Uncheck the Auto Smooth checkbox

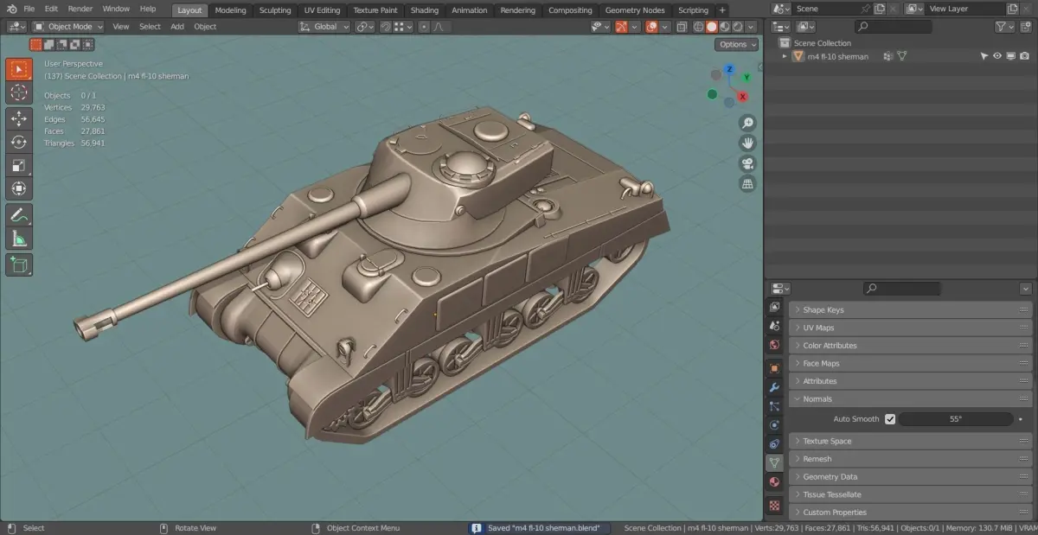point(890,419)
